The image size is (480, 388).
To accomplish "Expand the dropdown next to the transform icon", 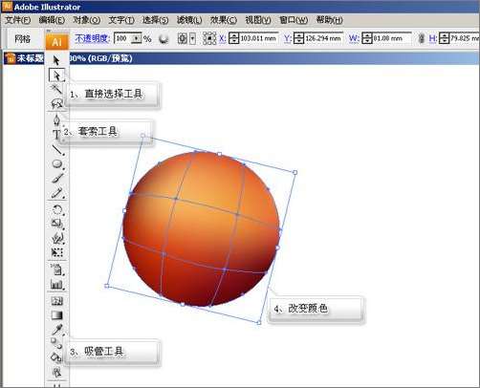I will (192, 38).
